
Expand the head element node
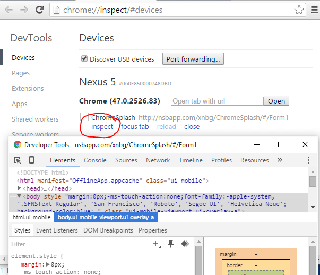[20, 188]
